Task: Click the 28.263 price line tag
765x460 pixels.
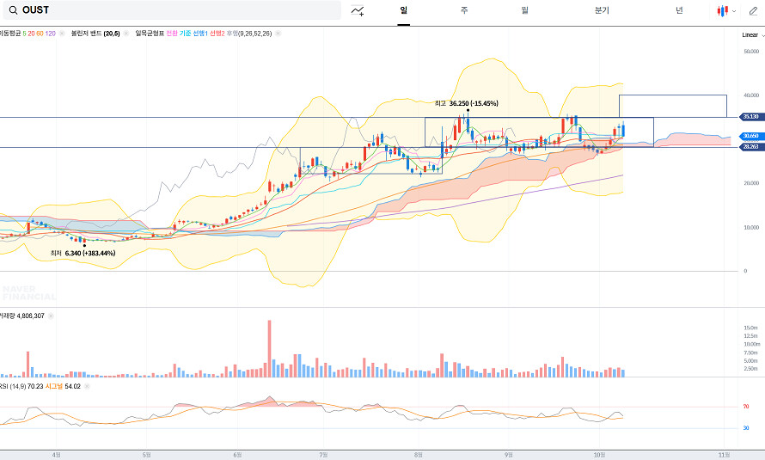Action: [x=750, y=146]
